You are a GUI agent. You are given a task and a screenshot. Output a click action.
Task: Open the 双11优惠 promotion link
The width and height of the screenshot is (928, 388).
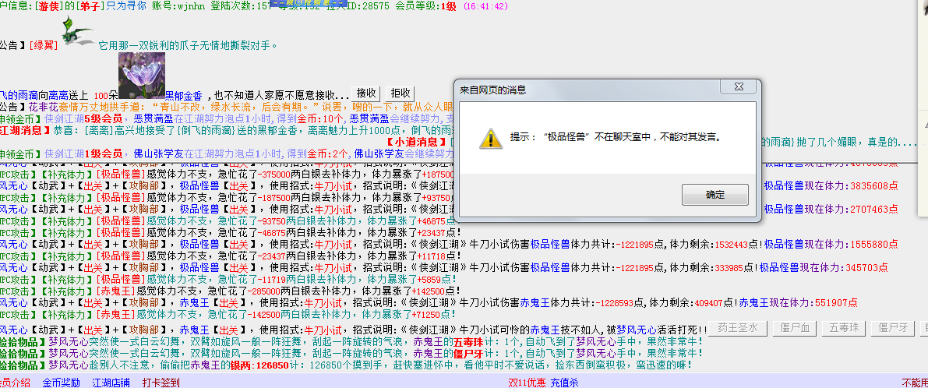click(x=527, y=383)
